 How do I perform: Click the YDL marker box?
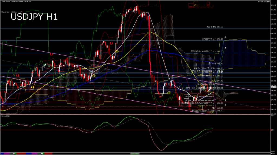200,106
